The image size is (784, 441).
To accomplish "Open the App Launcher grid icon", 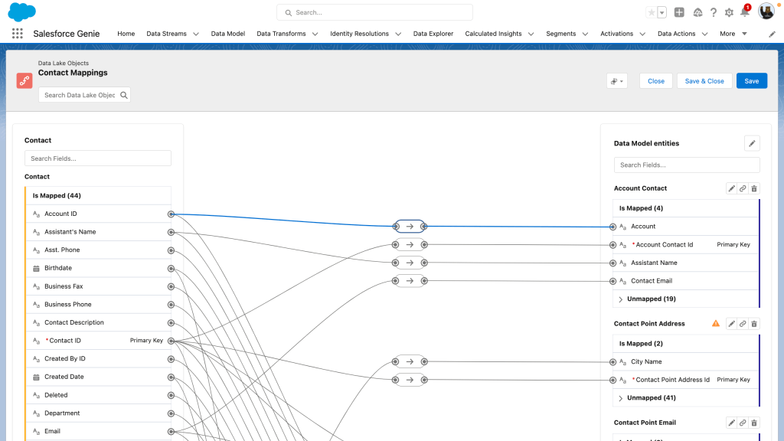I will tap(17, 34).
